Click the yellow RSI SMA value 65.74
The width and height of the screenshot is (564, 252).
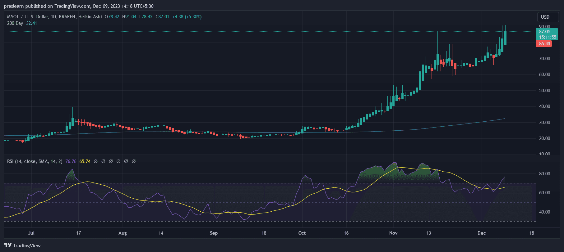pyautogui.click(x=85, y=161)
